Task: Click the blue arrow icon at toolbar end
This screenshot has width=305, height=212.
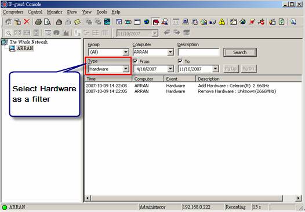Action: [293, 22]
